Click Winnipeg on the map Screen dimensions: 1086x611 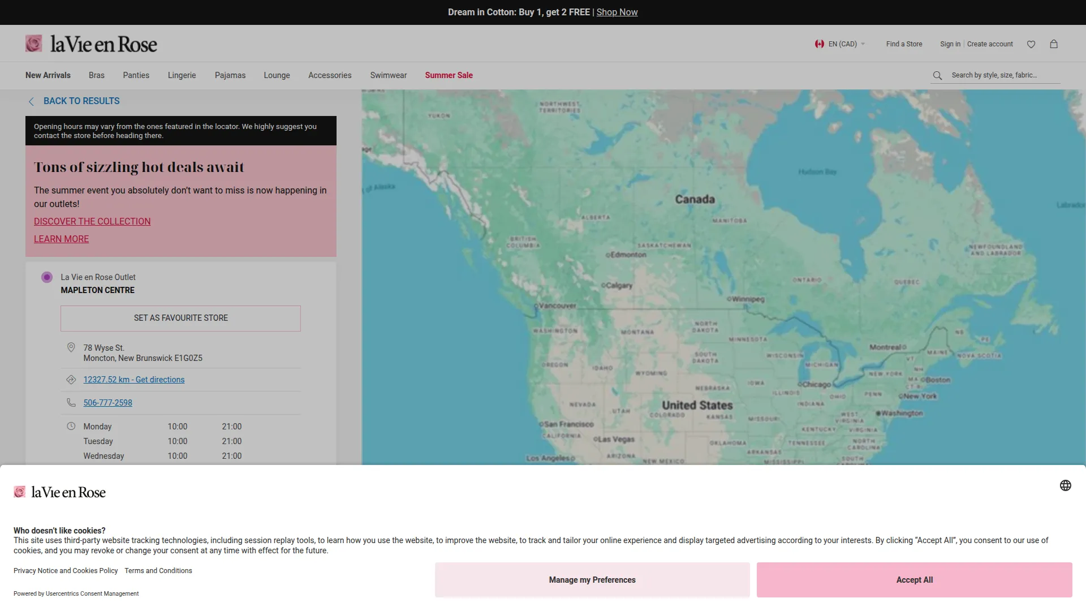pyautogui.click(x=746, y=299)
